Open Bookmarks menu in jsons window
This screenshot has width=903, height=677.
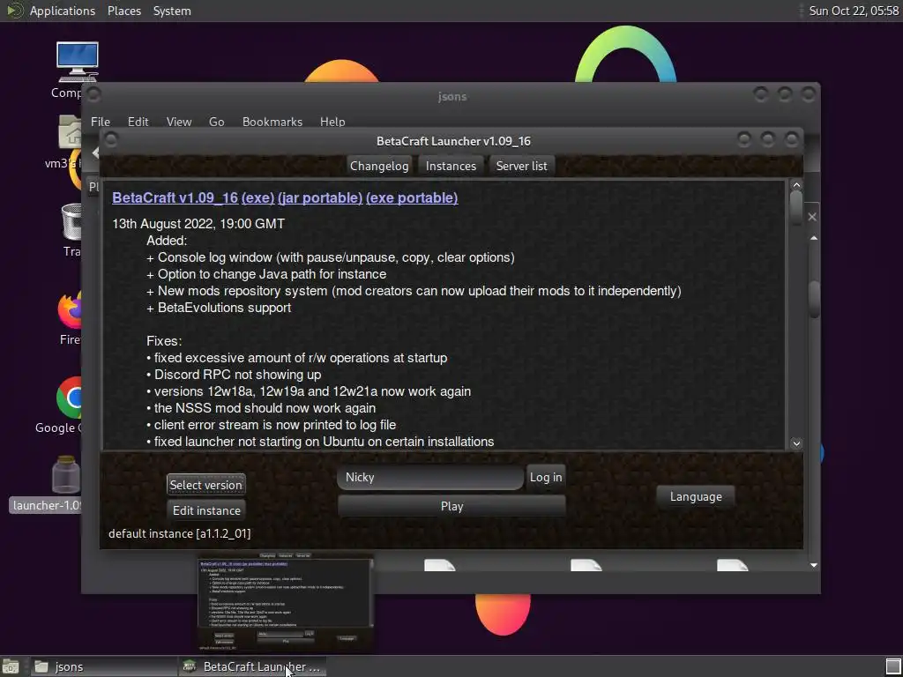click(x=272, y=122)
